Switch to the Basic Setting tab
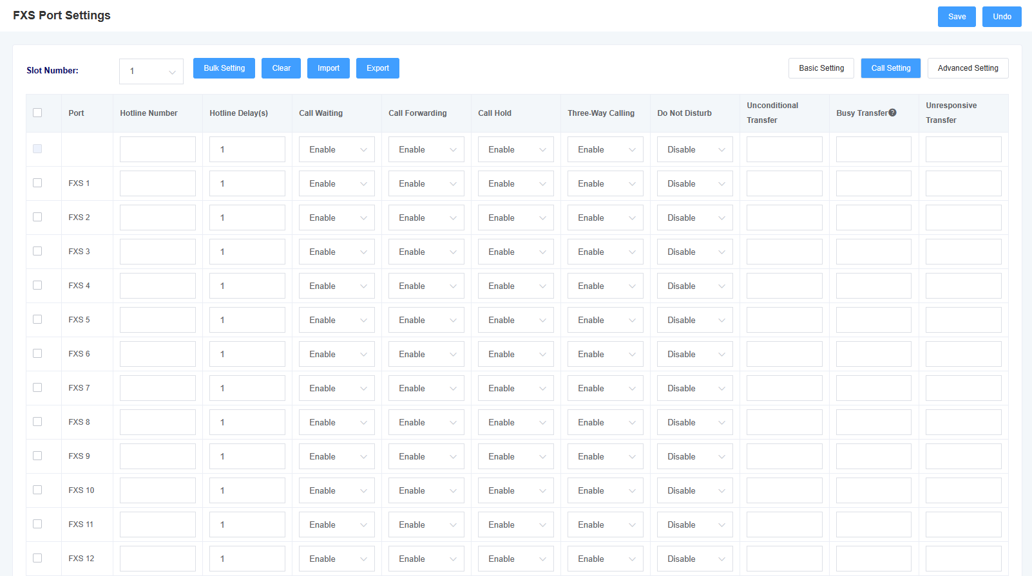This screenshot has height=576, width=1032. 821,68
